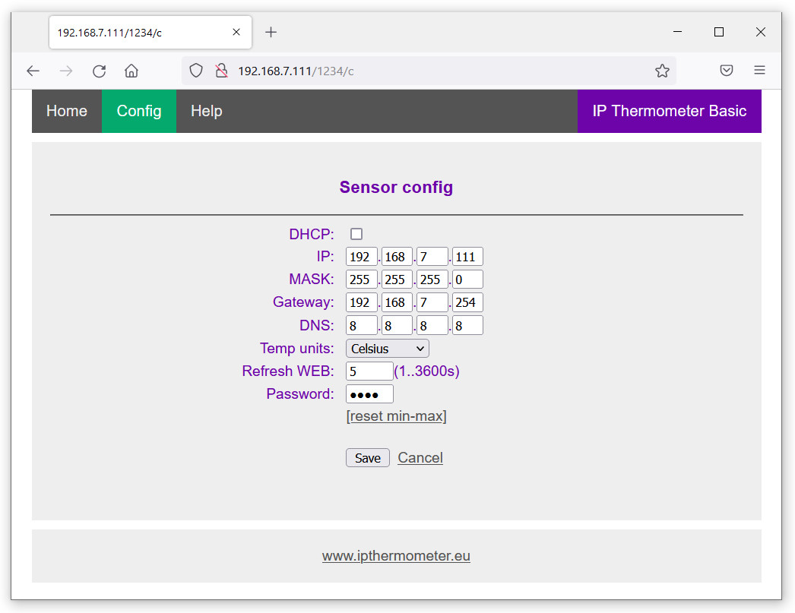Click DNS first octet field
The width and height of the screenshot is (795, 613).
(362, 325)
